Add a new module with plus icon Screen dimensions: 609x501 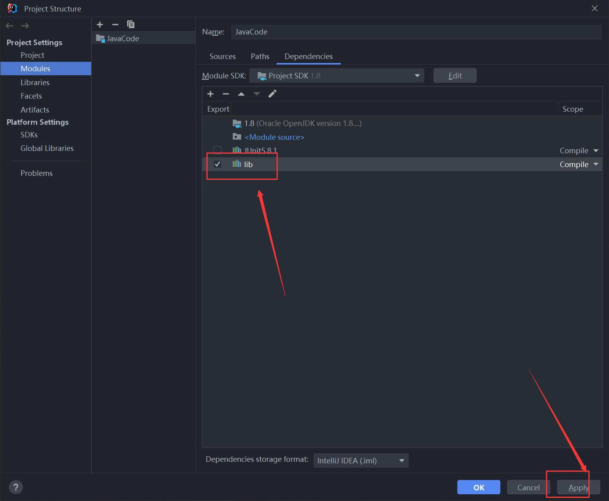(x=100, y=25)
